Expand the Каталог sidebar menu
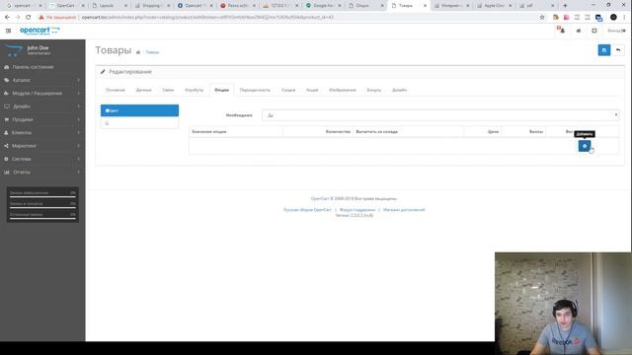 point(42,80)
